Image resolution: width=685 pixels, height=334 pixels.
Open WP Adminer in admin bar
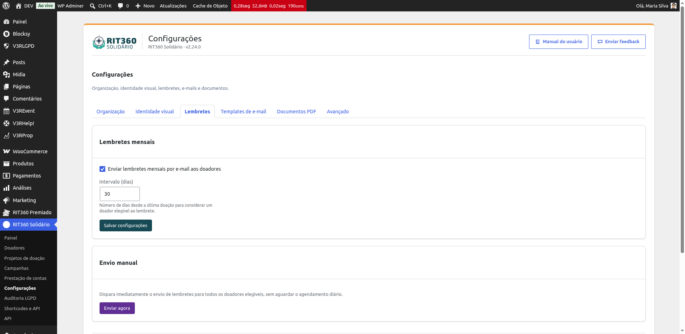[x=71, y=6]
